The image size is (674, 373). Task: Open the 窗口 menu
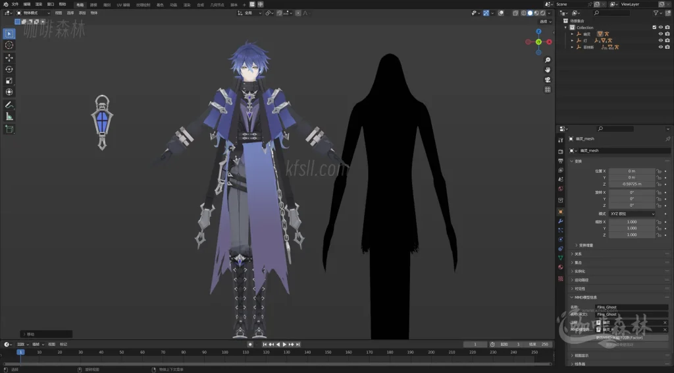coord(50,5)
